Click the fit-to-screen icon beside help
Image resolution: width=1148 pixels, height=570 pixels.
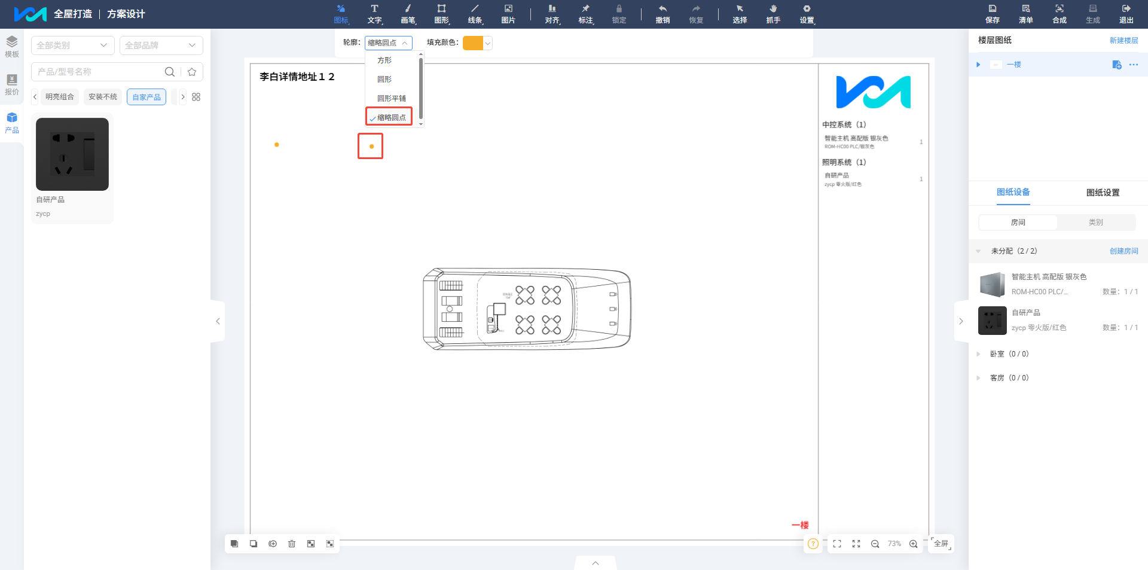point(837,544)
